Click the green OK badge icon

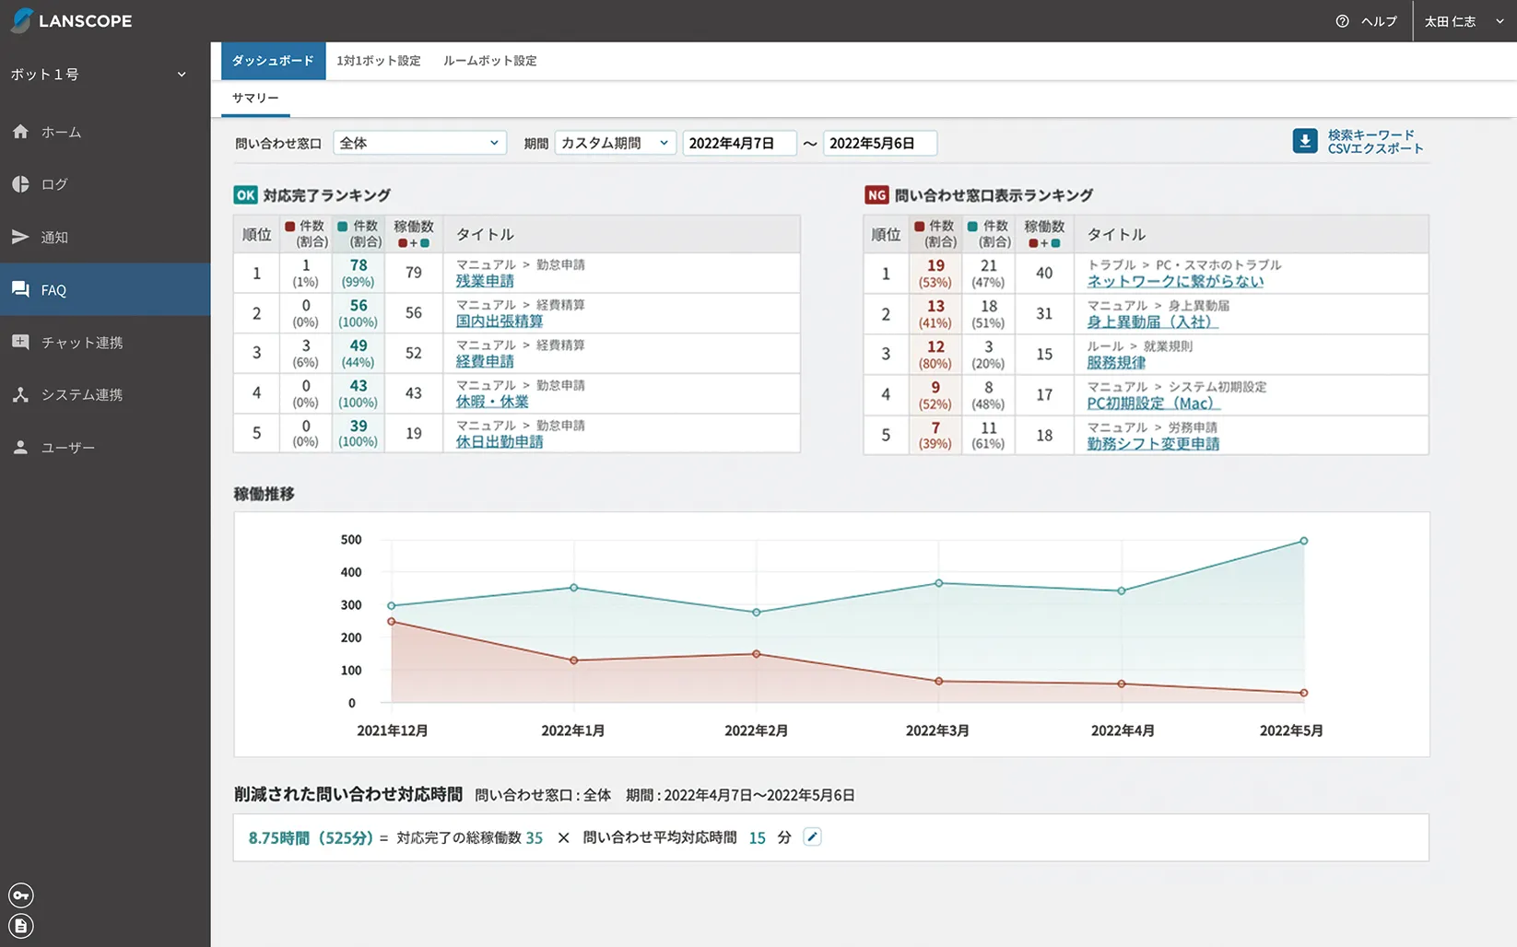[x=245, y=194]
